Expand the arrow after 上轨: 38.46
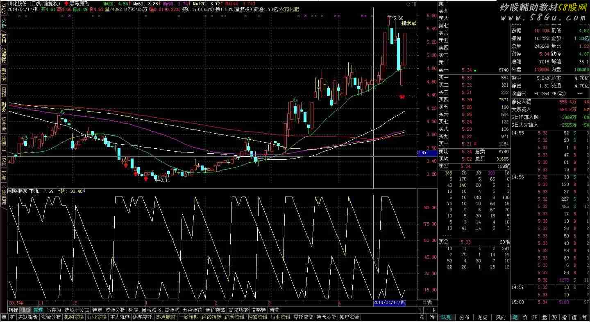Viewport: 590px width, 322px height. click(x=84, y=191)
